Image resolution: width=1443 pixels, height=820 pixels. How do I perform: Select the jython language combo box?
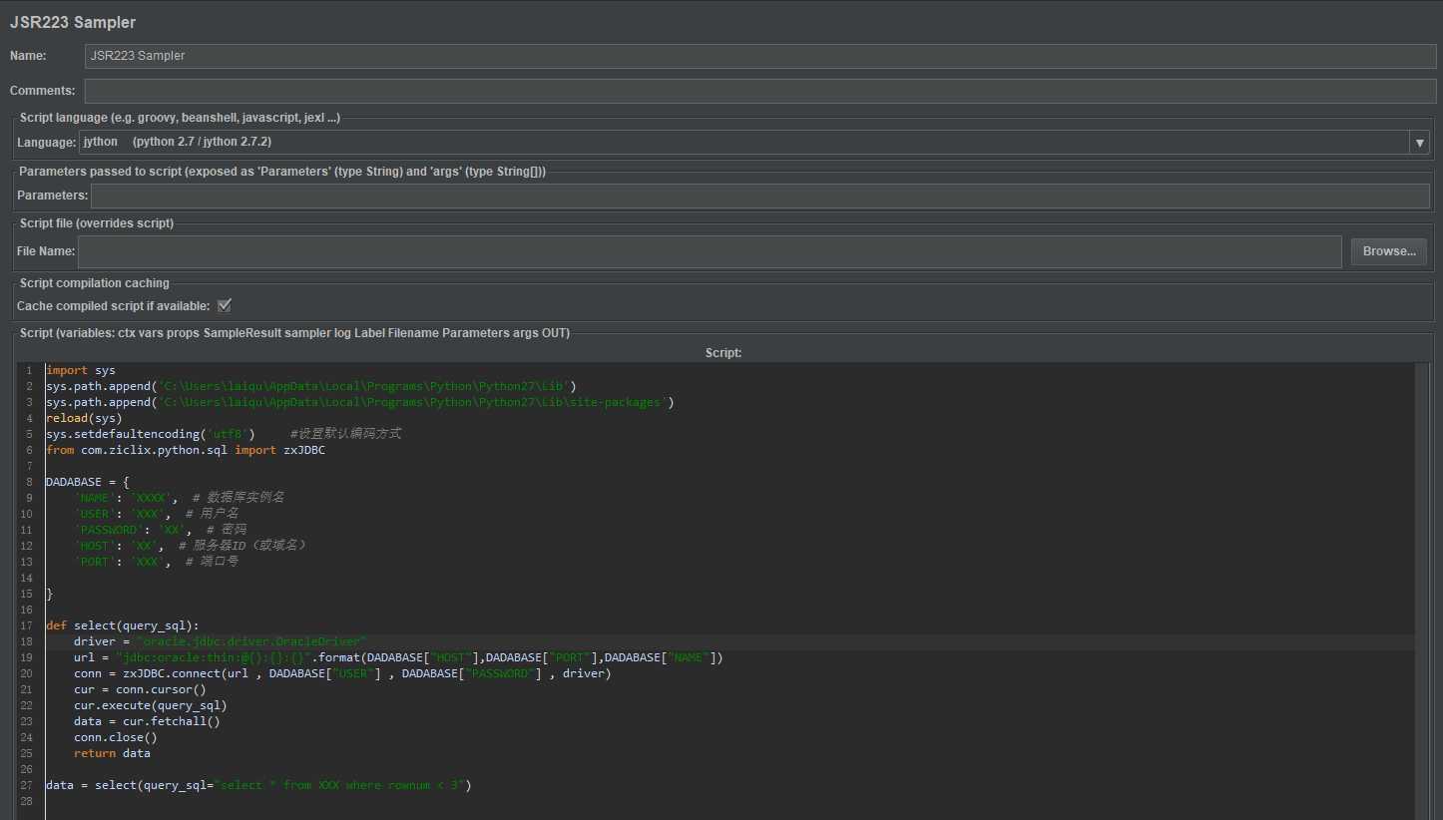(x=754, y=143)
